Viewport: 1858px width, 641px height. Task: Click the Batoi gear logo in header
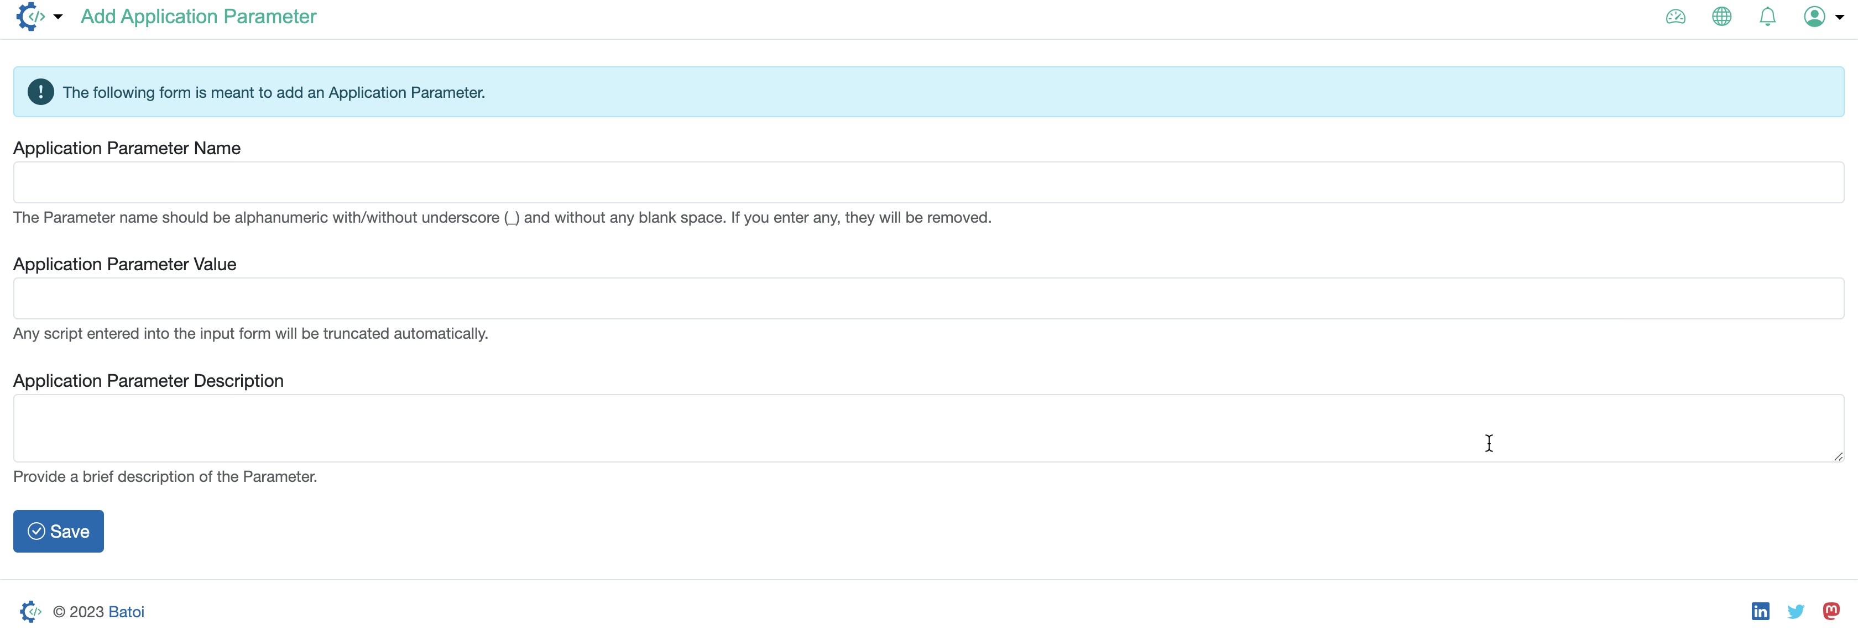30,17
